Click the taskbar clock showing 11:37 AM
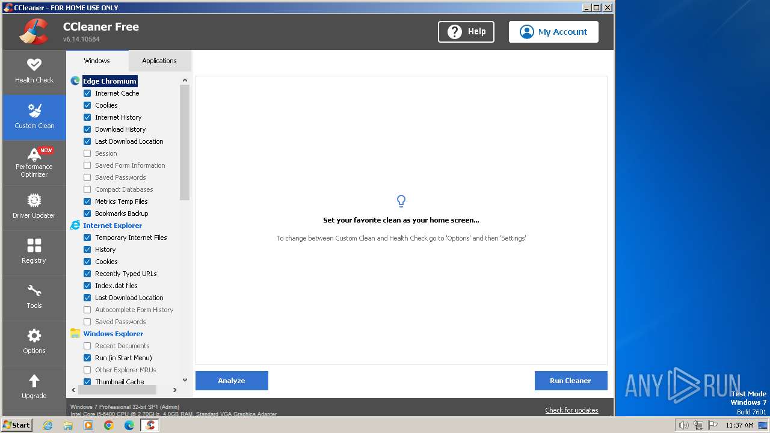The image size is (770, 433). click(x=739, y=425)
